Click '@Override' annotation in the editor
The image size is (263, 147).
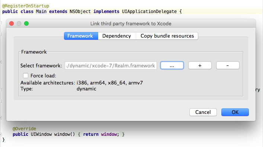coord(24,129)
